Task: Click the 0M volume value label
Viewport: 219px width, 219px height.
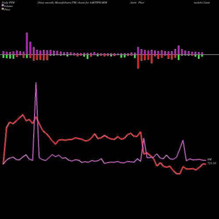Action: (x=209, y=159)
